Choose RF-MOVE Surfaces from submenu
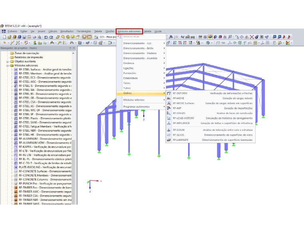304x228 pixels. click(x=210, y=103)
